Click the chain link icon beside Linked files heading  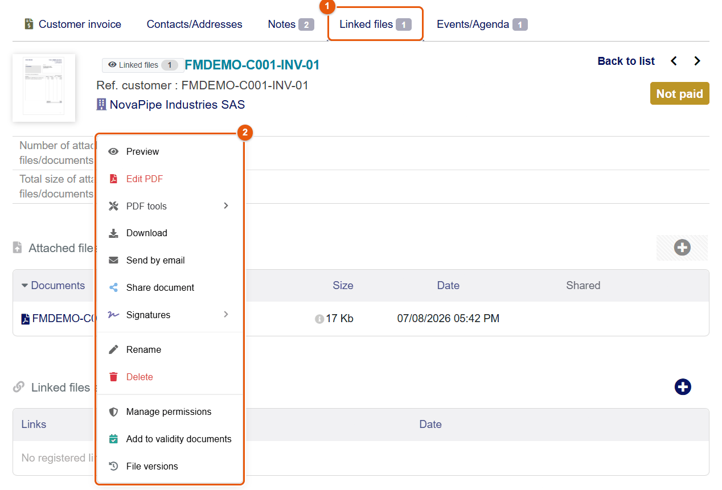click(19, 387)
